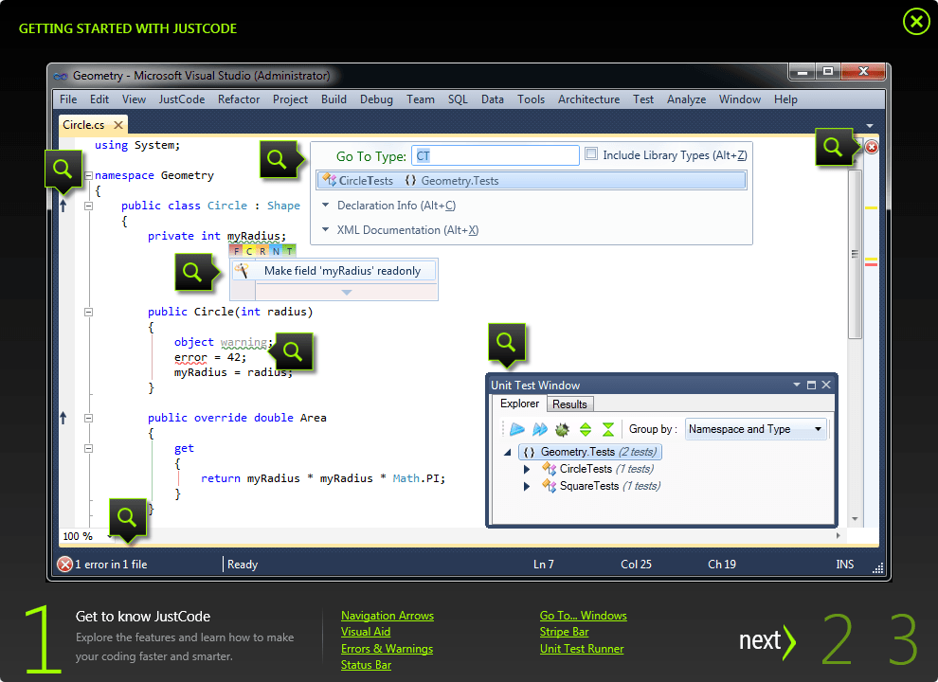Open the Unit Test Window options dropdown arrow
The image size is (938, 682).
tap(797, 385)
